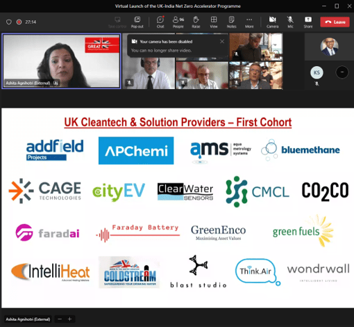Image resolution: width=354 pixels, height=327 pixels.
Task: Click the Take control button
Action: (x=117, y=22)
